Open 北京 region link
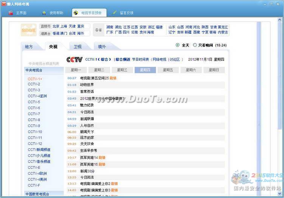The width and height of the screenshot is (284, 198). 56,26
